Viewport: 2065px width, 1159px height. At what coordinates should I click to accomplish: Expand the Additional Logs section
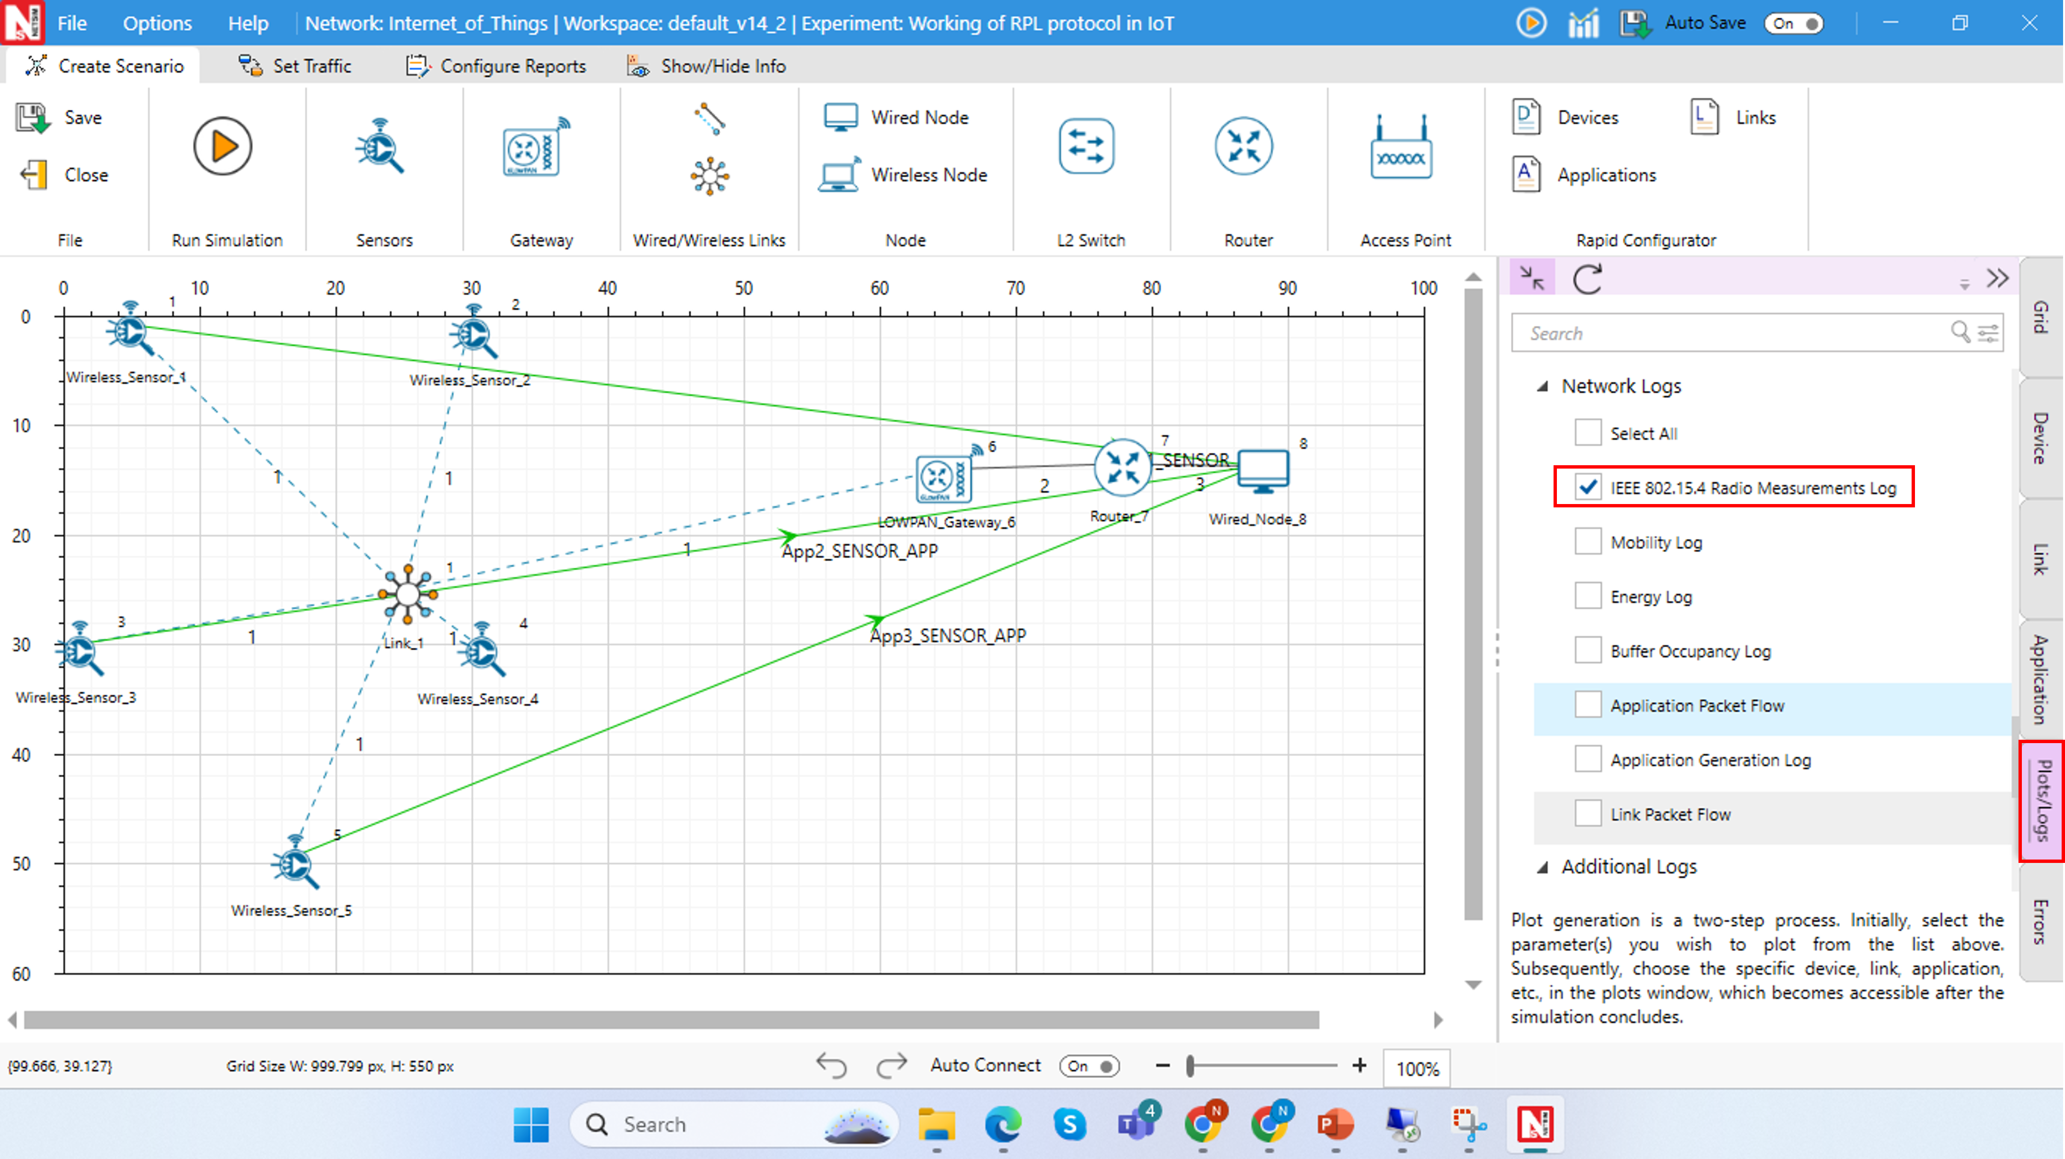coord(1543,867)
